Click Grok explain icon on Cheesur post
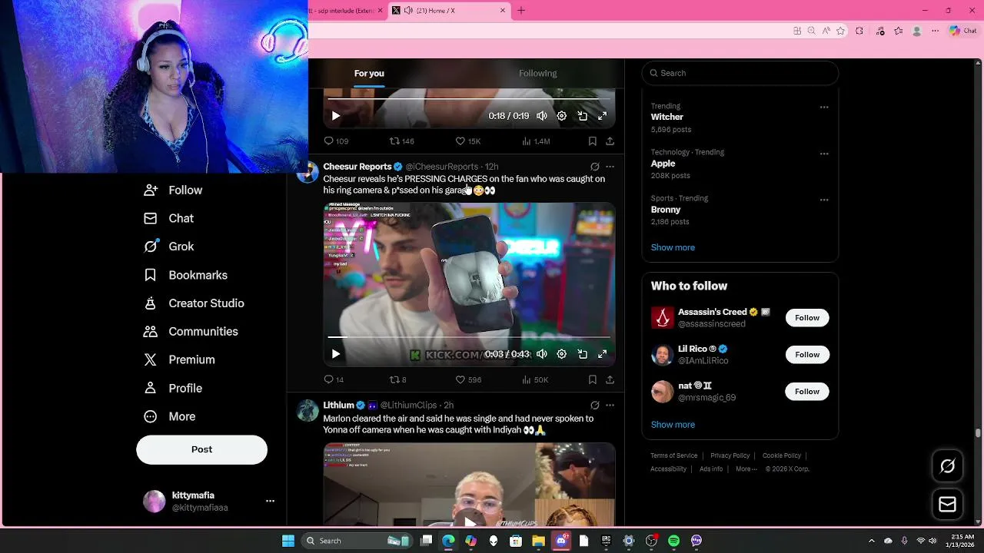984x553 pixels. (x=594, y=167)
